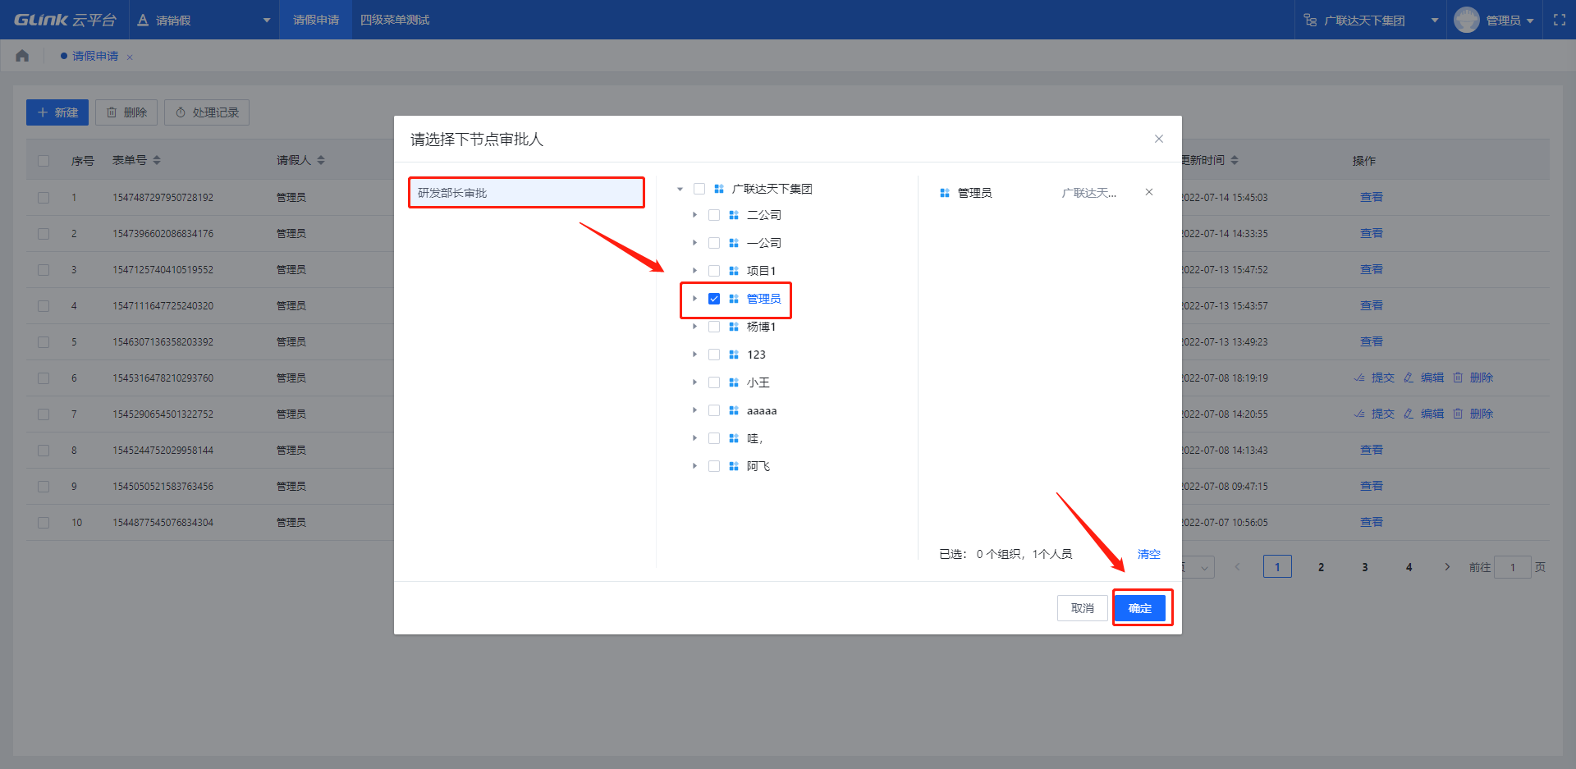Select the 请假申请 breadcrumb tab
Image resolution: width=1576 pixels, height=769 pixels.
pos(95,56)
